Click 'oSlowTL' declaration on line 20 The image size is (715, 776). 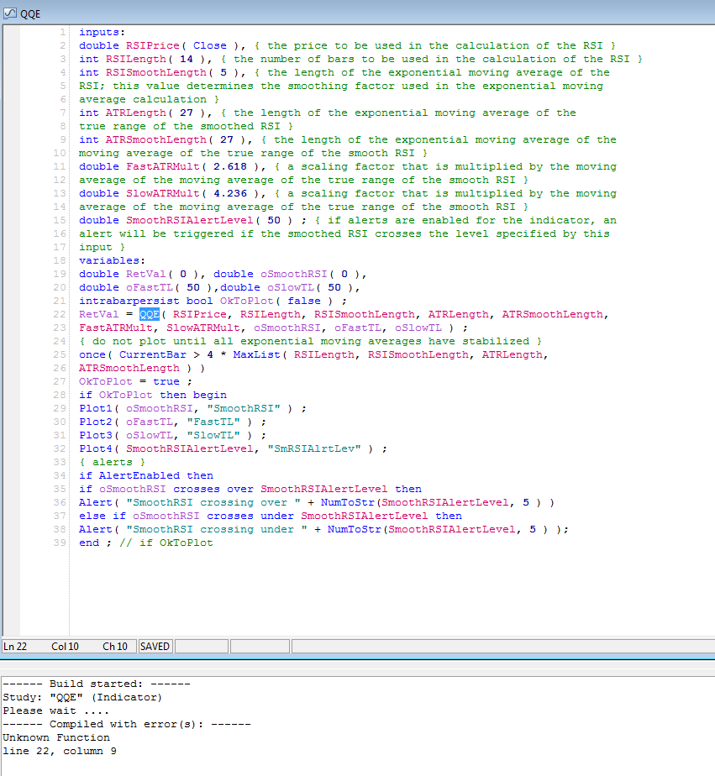[x=291, y=287]
